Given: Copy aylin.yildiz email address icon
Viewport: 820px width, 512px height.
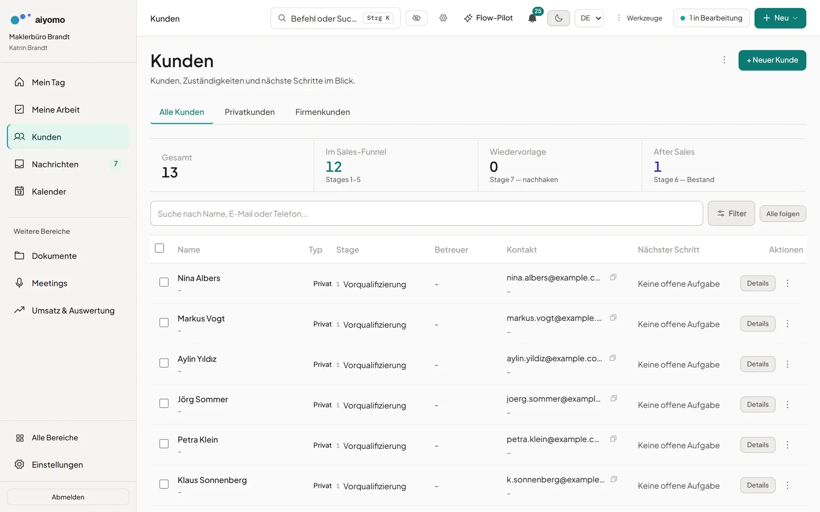Looking at the screenshot, I should 613,358.
